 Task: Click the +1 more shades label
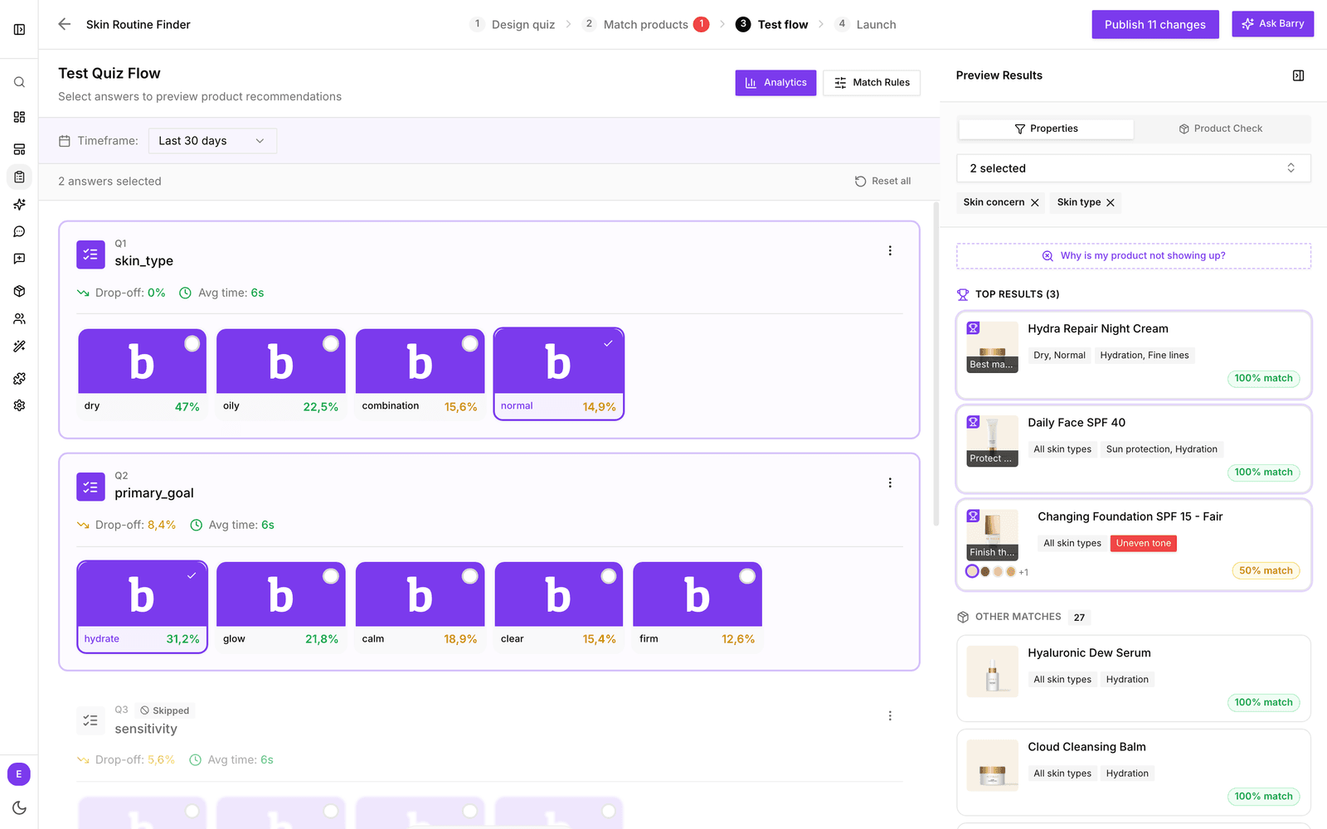pos(1023,572)
